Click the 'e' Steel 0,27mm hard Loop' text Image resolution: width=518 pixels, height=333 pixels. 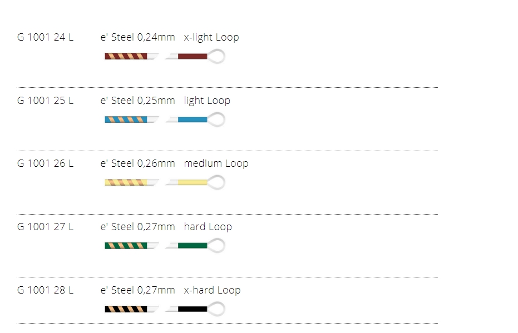166,227
